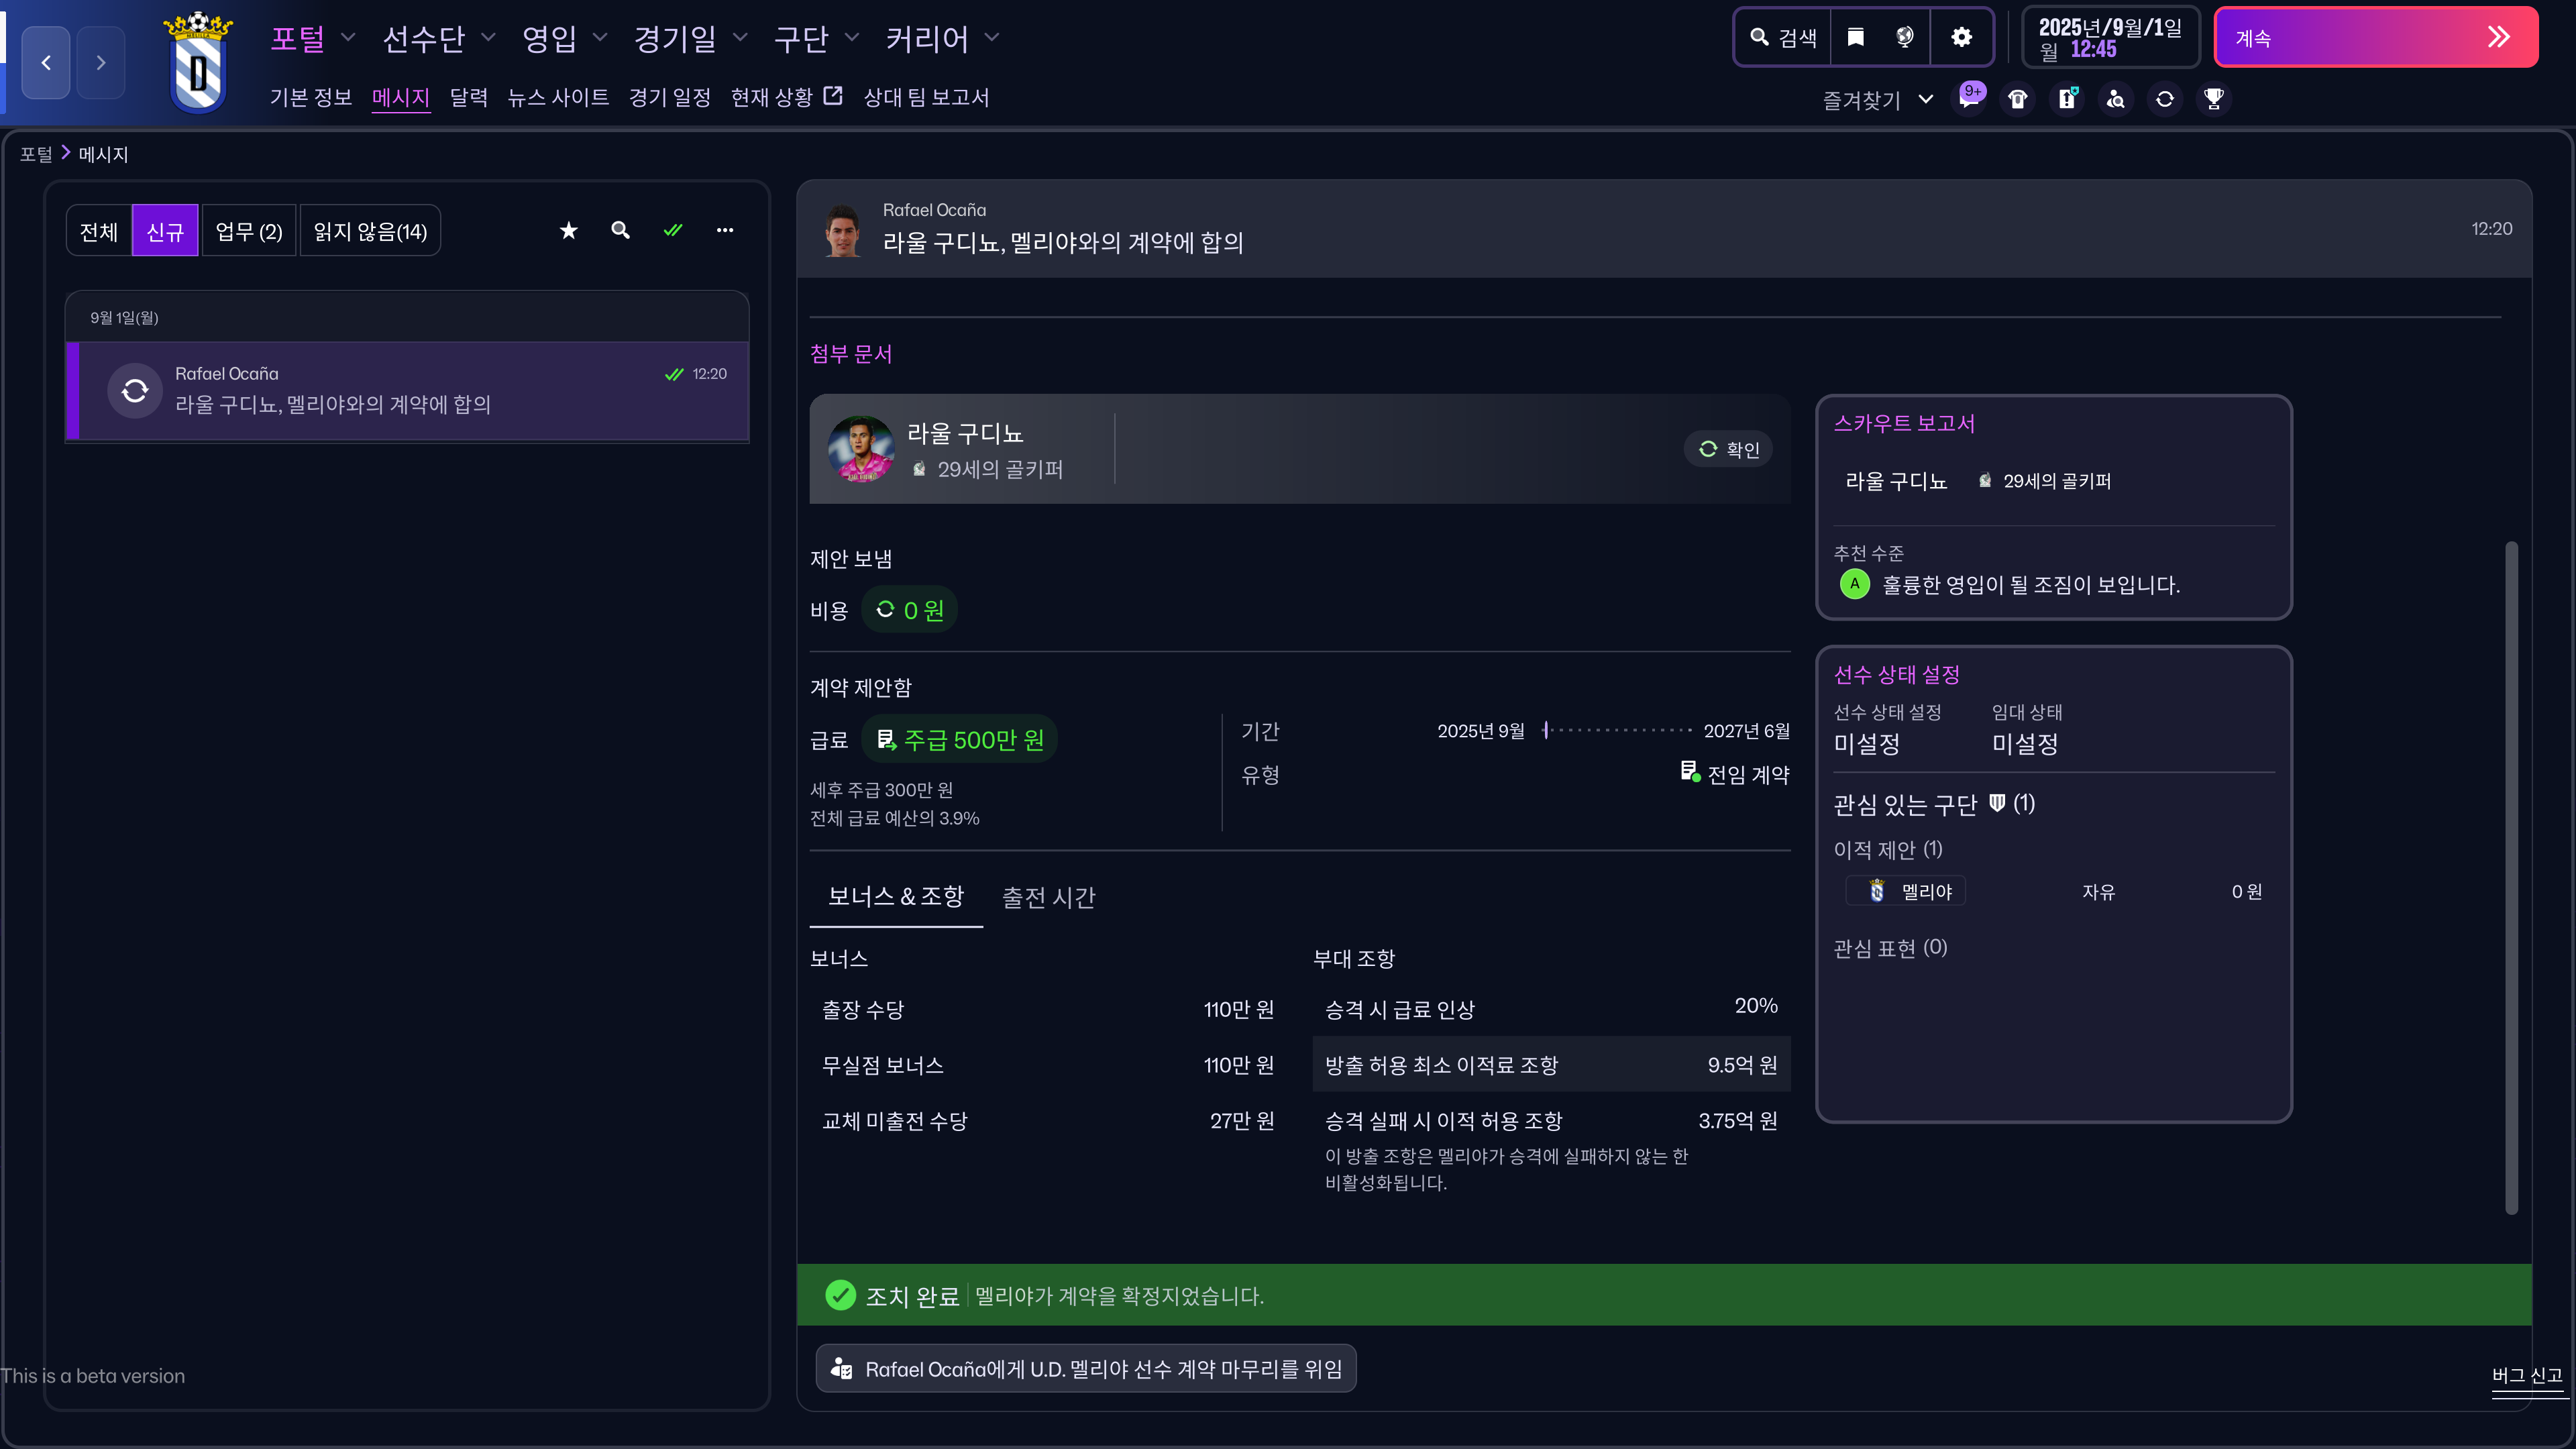Click the 버그 신고 link

pos(2526,1376)
